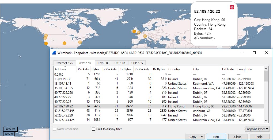Screen dimensions: 273x140
Task: Click the orange marker in central United States
Action: click(64, 43)
